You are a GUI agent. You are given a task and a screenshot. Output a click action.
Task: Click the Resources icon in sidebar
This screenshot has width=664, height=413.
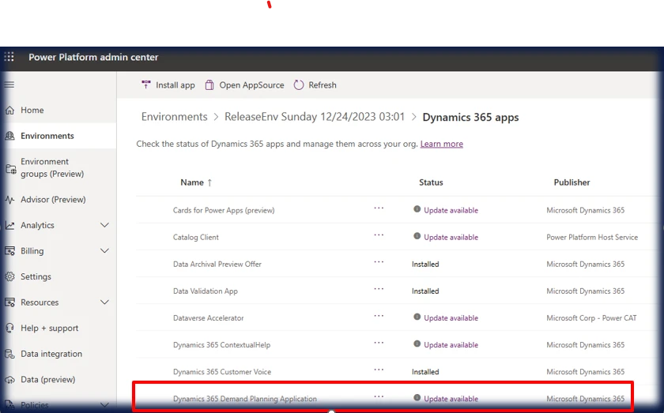click(9, 302)
